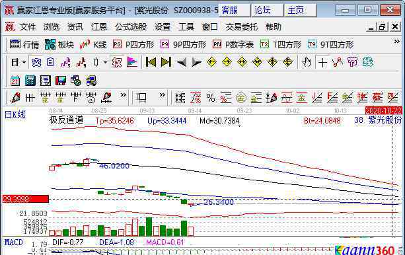Click the percent sign tool icon

[x=211, y=98]
